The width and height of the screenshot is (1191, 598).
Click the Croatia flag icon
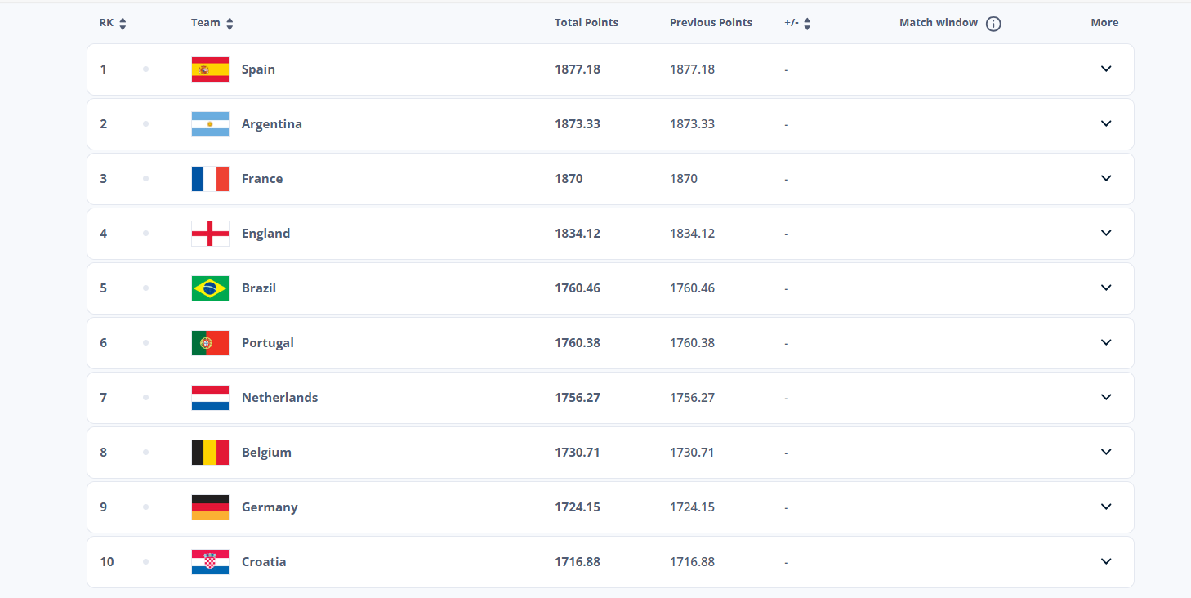tap(210, 562)
